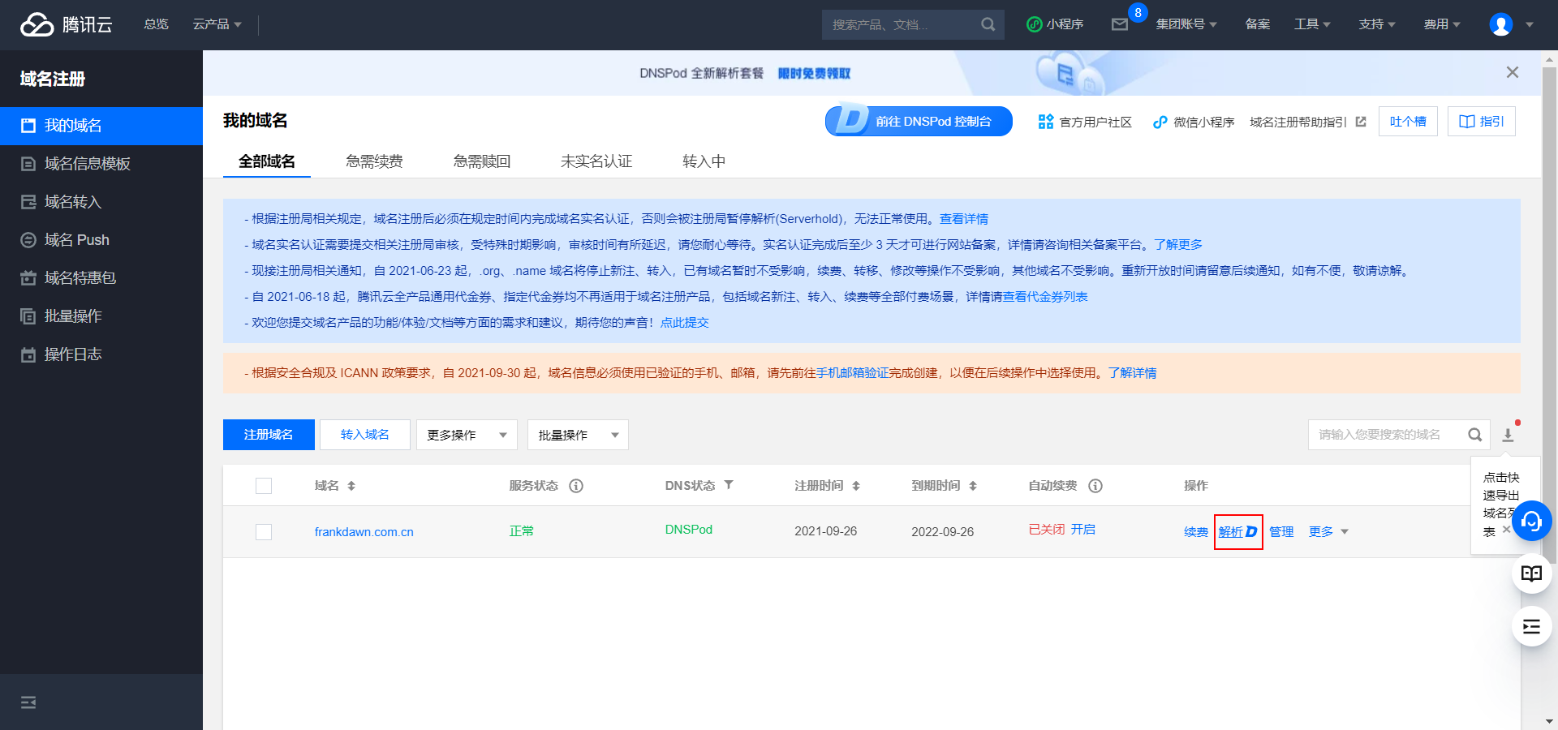Open sidebar 批量操作 page
1558x730 pixels.
pos(101,316)
